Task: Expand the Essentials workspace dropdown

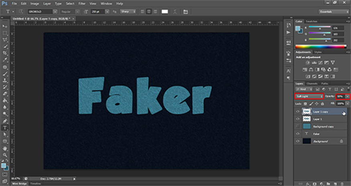Action: [x=334, y=12]
